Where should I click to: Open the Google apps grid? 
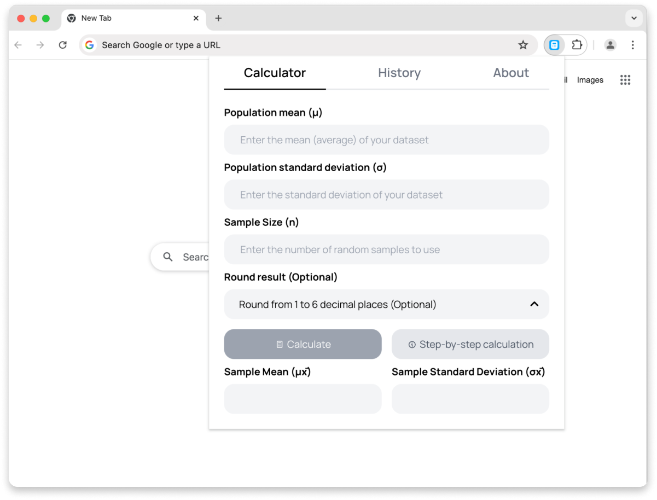[x=625, y=80]
